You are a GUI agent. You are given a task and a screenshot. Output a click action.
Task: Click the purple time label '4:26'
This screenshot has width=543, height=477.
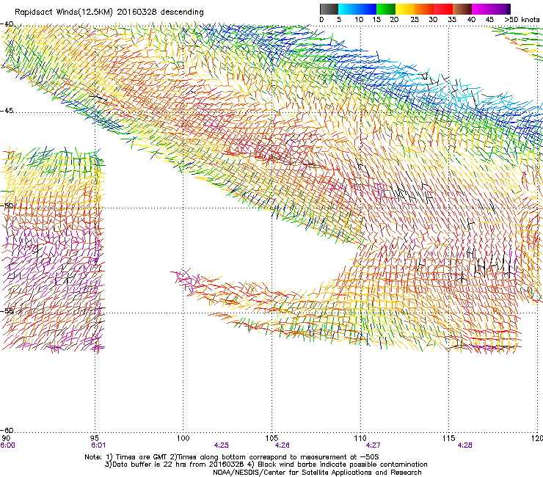point(283,445)
